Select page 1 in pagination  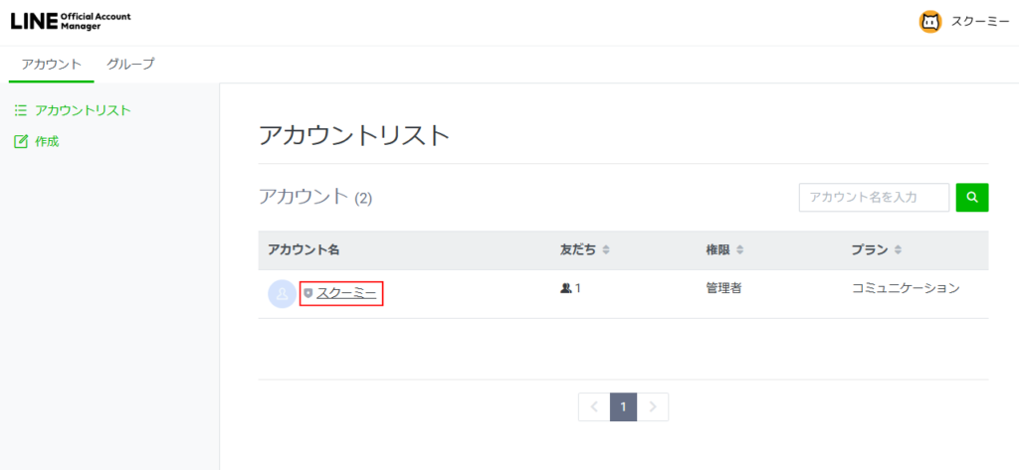click(x=623, y=407)
